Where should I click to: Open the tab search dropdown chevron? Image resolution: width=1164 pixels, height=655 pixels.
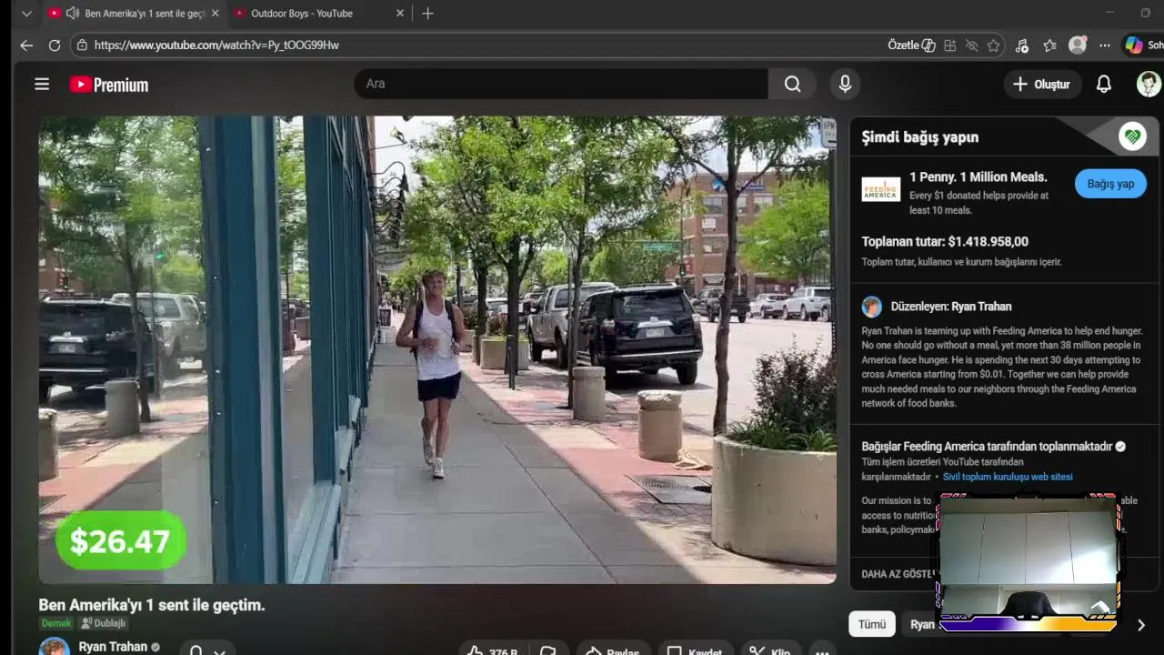coord(26,13)
